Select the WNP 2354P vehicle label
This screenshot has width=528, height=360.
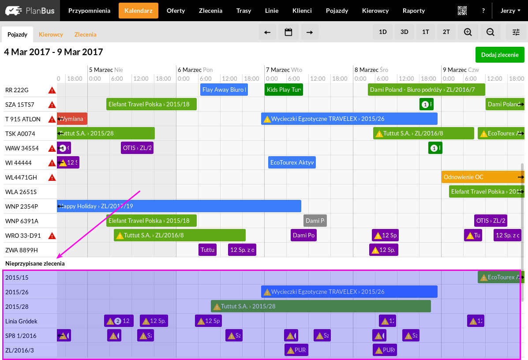22,206
